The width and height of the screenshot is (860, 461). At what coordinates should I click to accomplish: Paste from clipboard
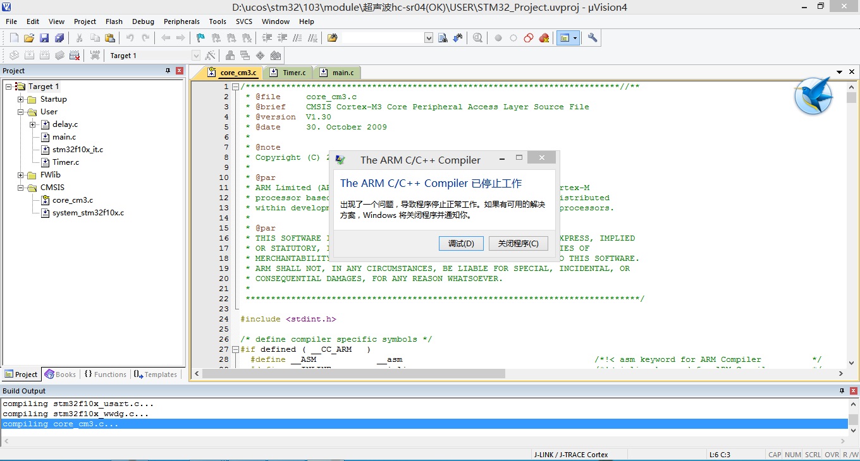coord(110,38)
